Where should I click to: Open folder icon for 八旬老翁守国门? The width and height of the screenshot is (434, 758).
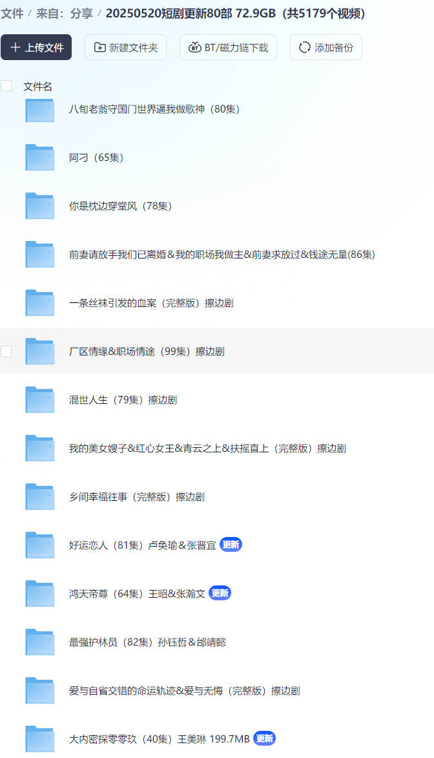coord(39,111)
